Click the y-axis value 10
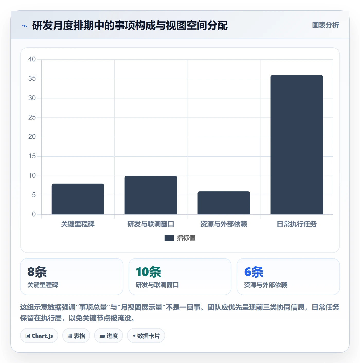 pyautogui.click(x=32, y=176)
